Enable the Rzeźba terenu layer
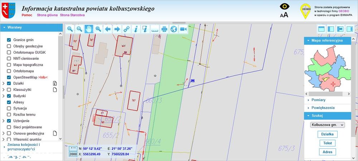 [x=9, y=114]
